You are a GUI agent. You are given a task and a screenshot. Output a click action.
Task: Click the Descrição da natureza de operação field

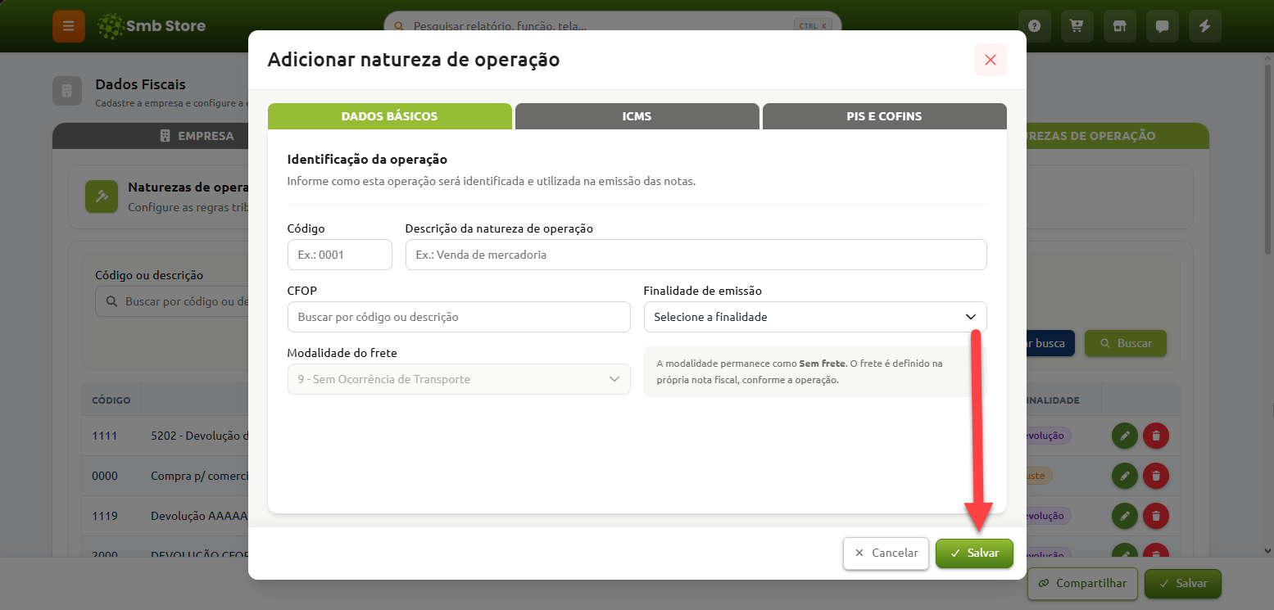pos(696,255)
